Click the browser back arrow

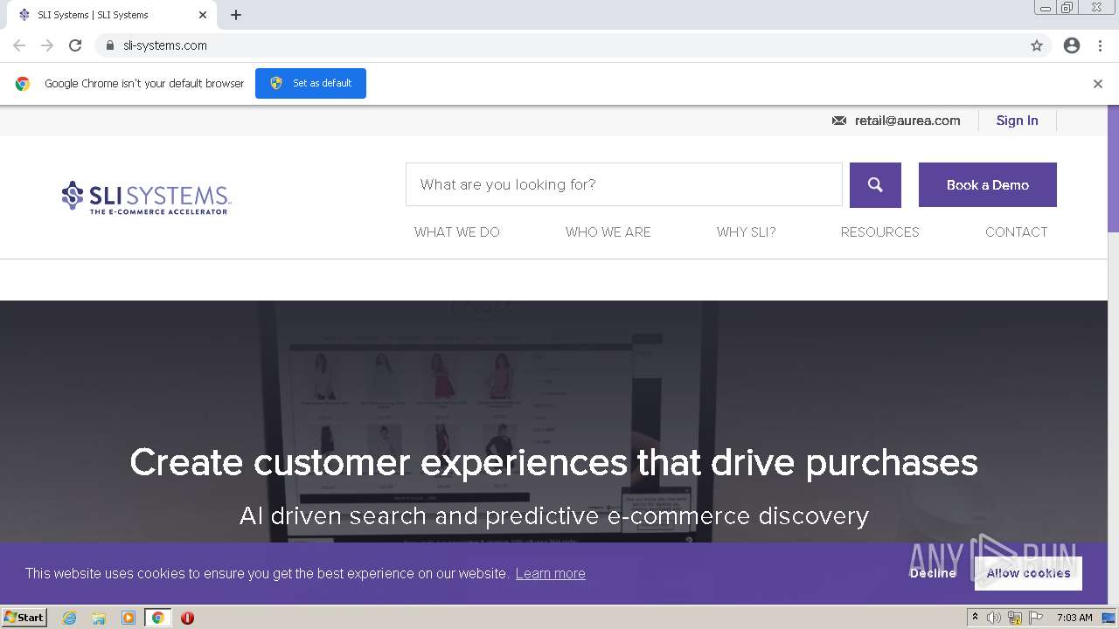point(19,45)
